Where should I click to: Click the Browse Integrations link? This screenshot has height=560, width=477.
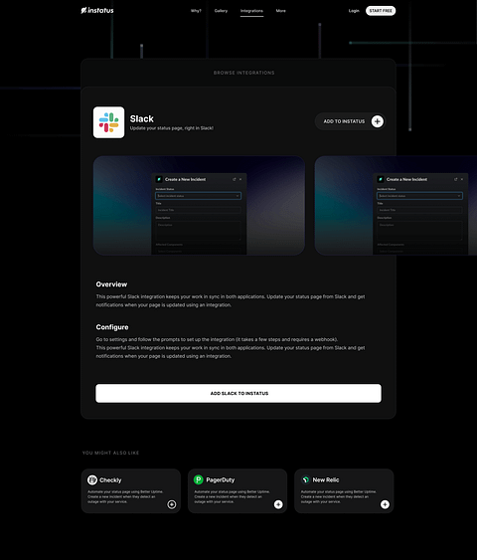(x=244, y=73)
